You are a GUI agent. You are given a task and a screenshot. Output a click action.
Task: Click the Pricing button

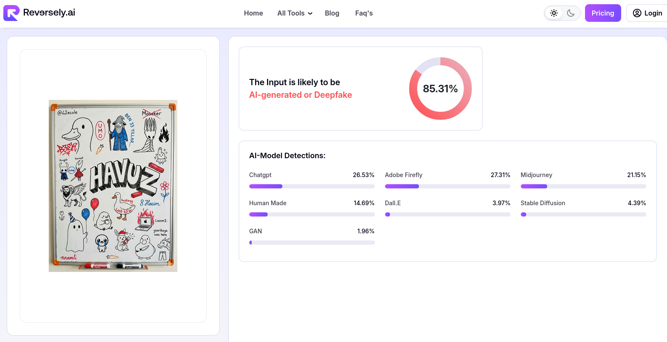point(602,13)
